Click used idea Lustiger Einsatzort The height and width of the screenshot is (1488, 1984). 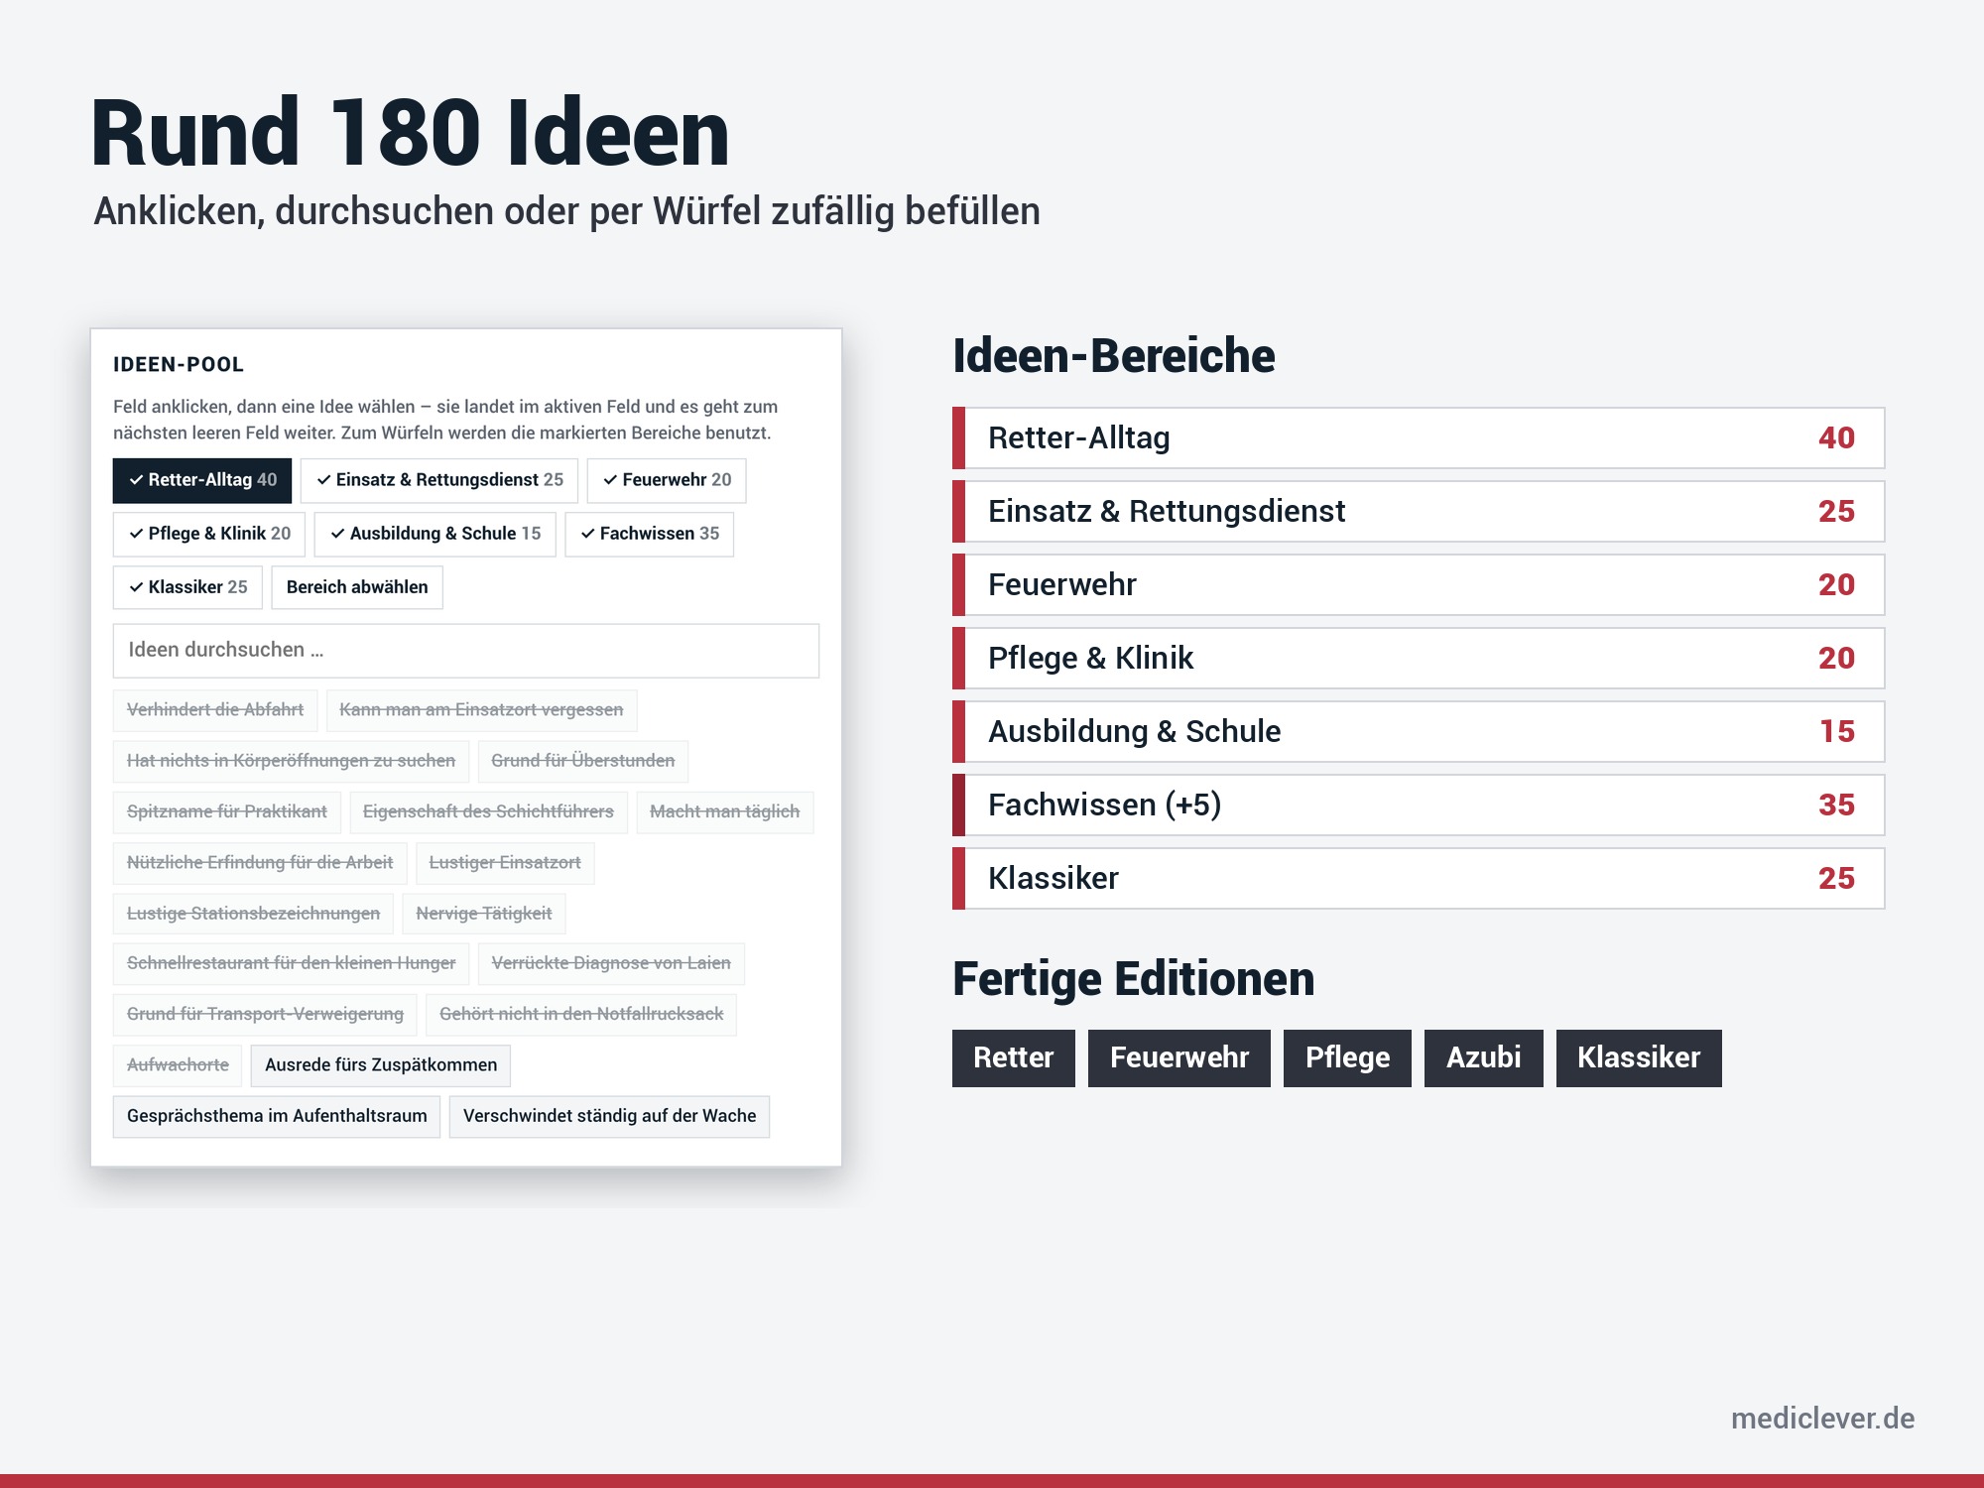click(x=505, y=863)
